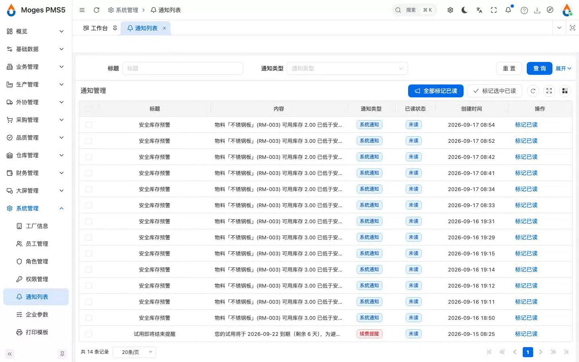Click the download icon in top bar
Viewport: 579px width, 362px height.
[537, 10]
